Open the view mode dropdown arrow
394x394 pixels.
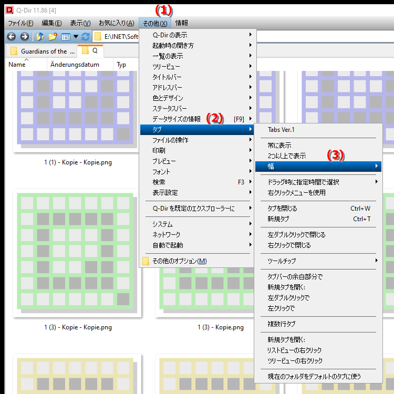(76, 37)
